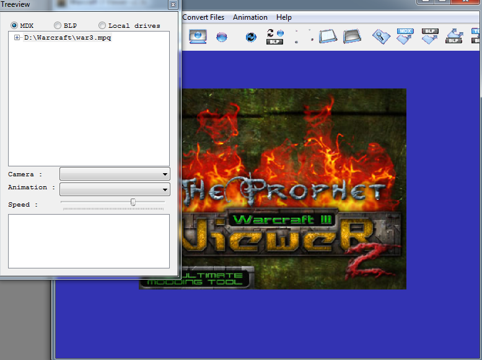Click the magnifier folder browse icon
482x360 pixels.
click(381, 37)
